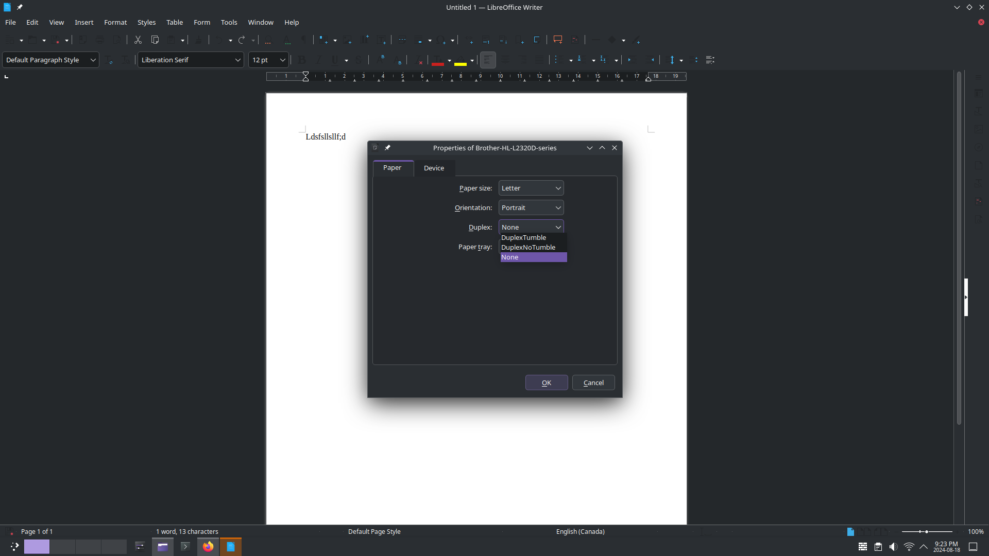Screen dimensions: 989x556
Task: Open the Paper size dropdown
Action: [531, 188]
